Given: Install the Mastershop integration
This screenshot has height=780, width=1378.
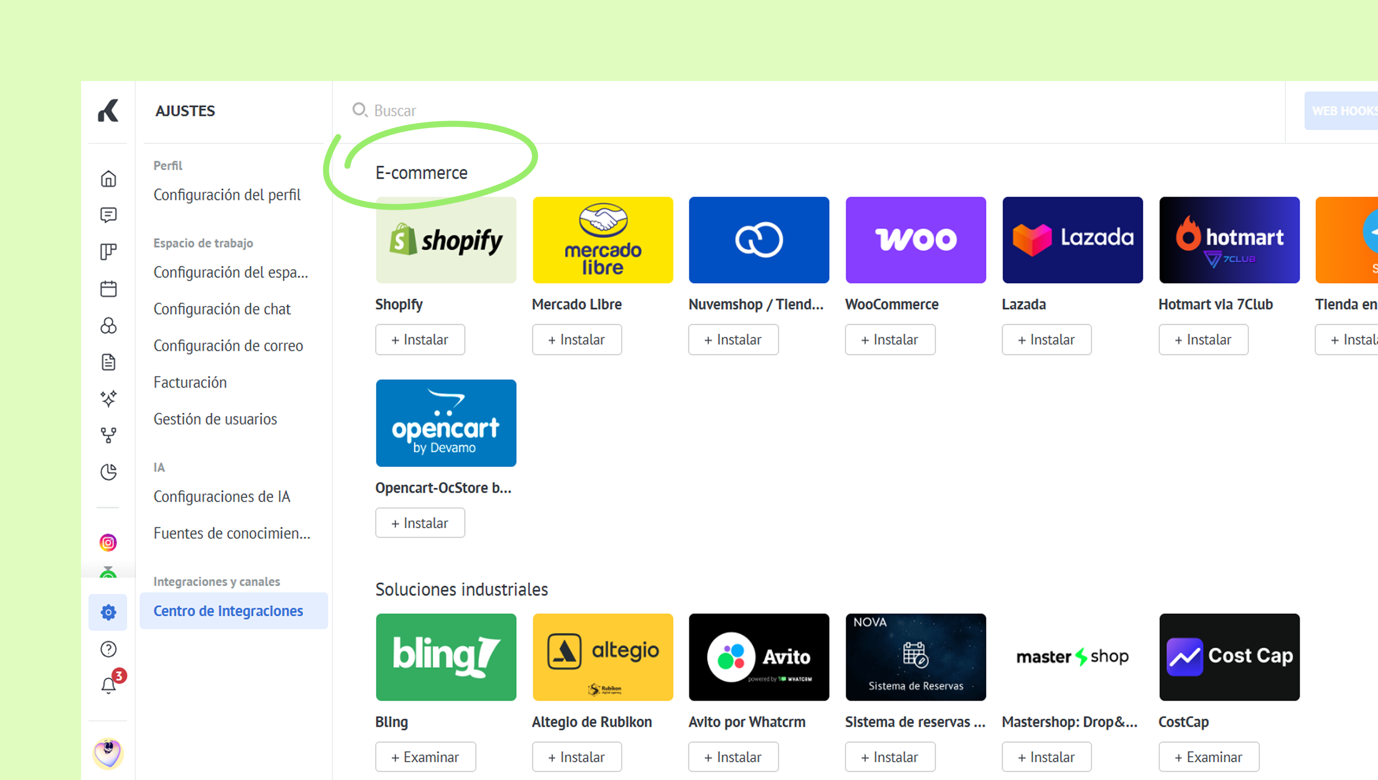Looking at the screenshot, I should pos(1046,757).
